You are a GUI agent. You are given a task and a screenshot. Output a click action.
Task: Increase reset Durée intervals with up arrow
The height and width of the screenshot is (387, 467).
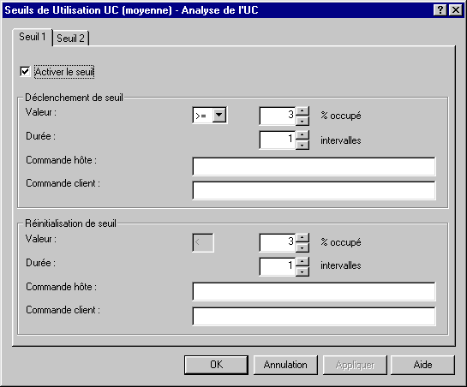(x=302, y=262)
